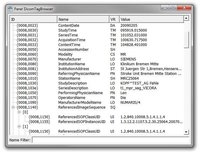Select the ReferencedSOPInstanceUID row

(82, 122)
